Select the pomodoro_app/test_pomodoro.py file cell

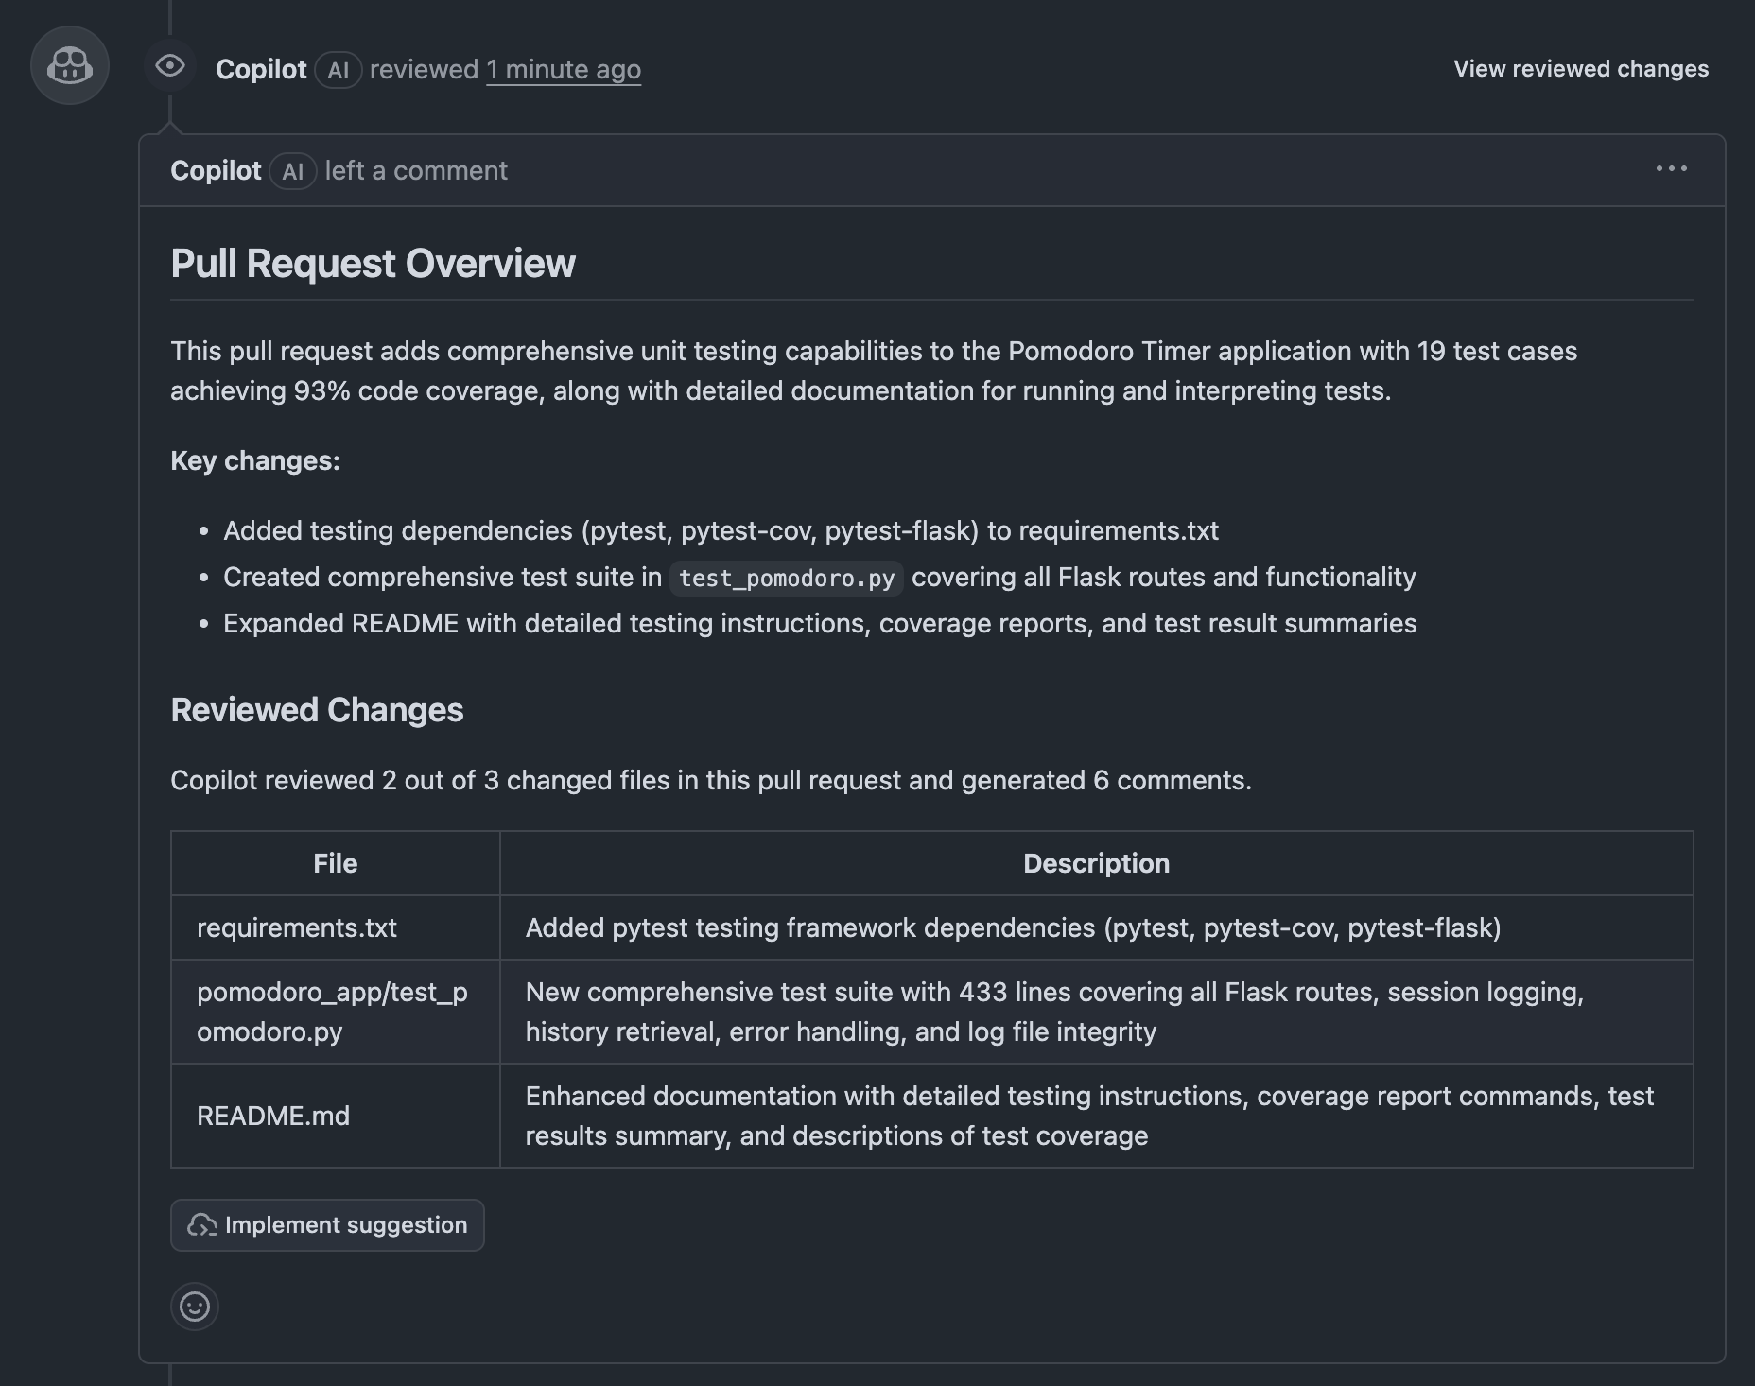[x=332, y=1012]
